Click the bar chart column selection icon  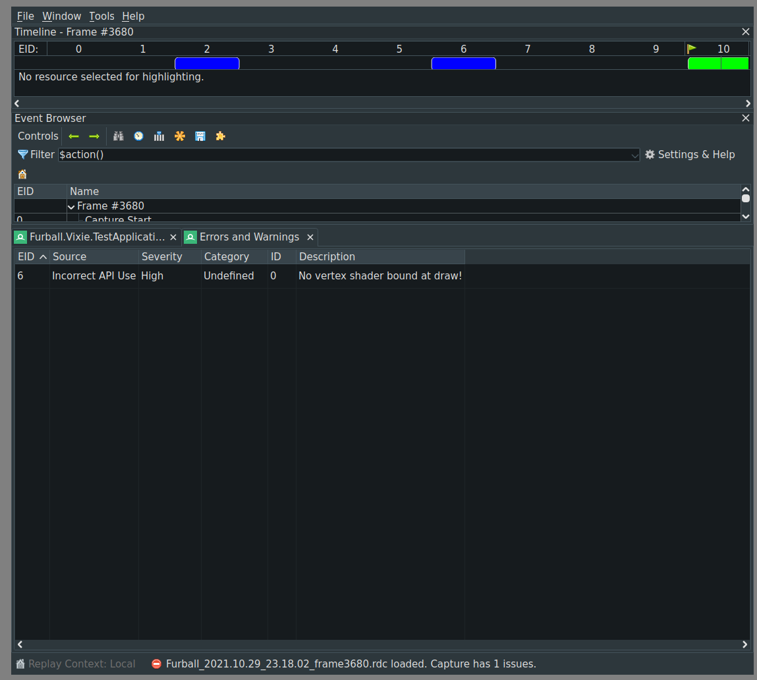pos(159,136)
